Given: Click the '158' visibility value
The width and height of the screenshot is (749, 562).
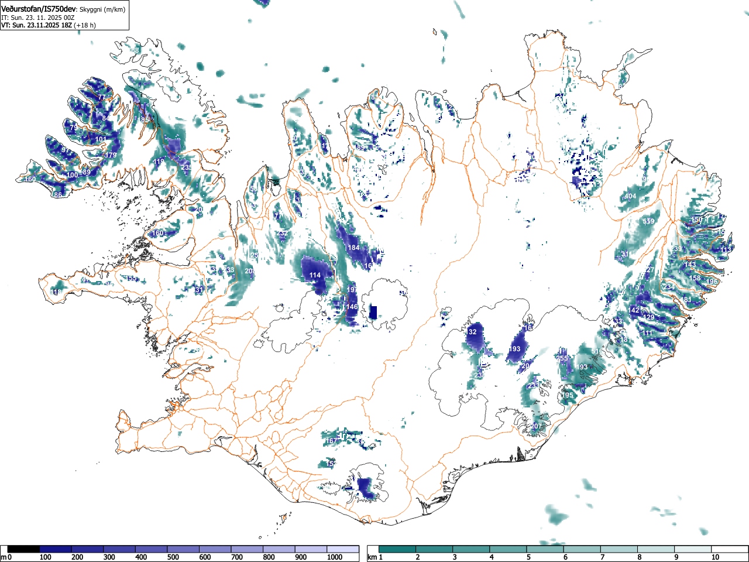Looking at the screenshot, I should [695, 278].
